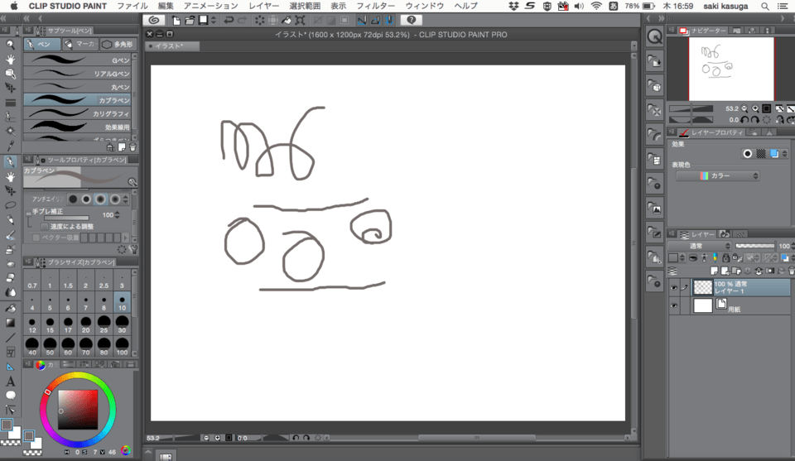Select the zoom magnifier tool

pyautogui.click(x=11, y=45)
